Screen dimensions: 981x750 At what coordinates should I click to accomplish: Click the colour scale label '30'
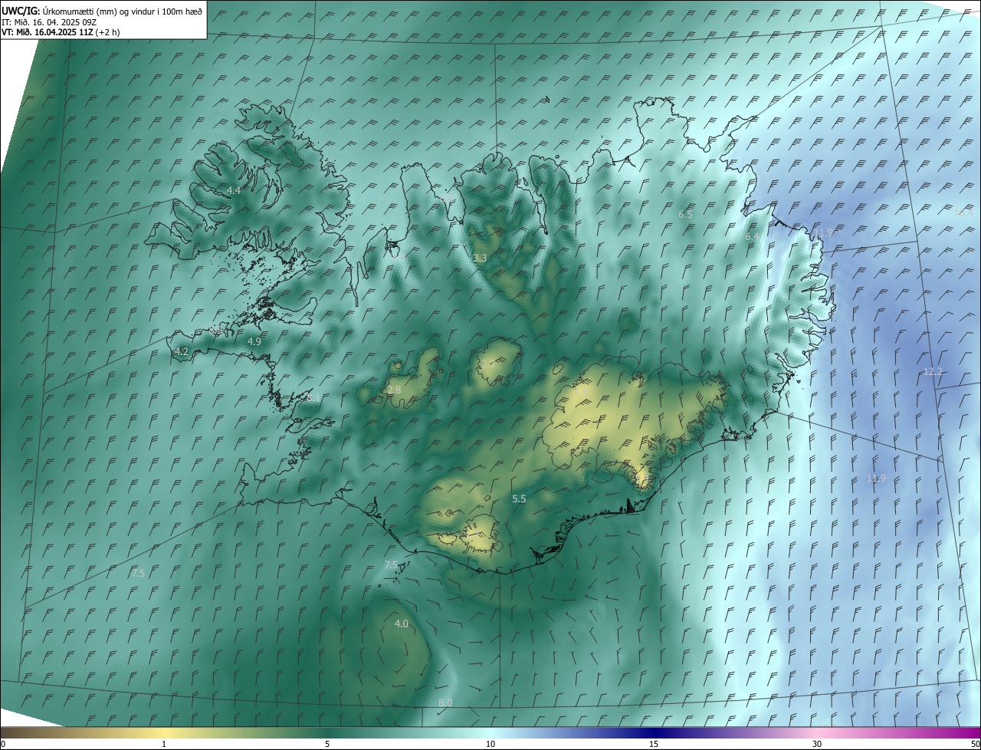click(x=817, y=744)
